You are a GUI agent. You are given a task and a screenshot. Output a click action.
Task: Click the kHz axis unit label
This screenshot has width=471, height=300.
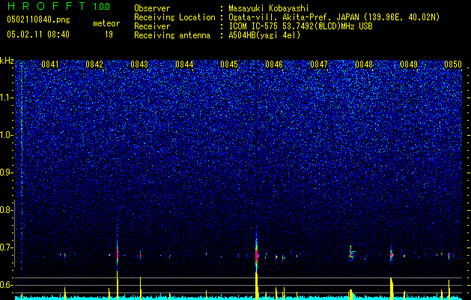pyautogui.click(x=7, y=61)
